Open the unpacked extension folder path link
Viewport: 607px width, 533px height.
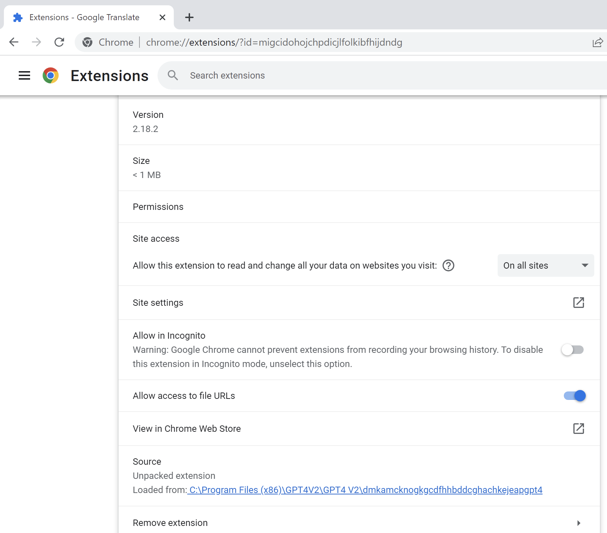(x=365, y=490)
